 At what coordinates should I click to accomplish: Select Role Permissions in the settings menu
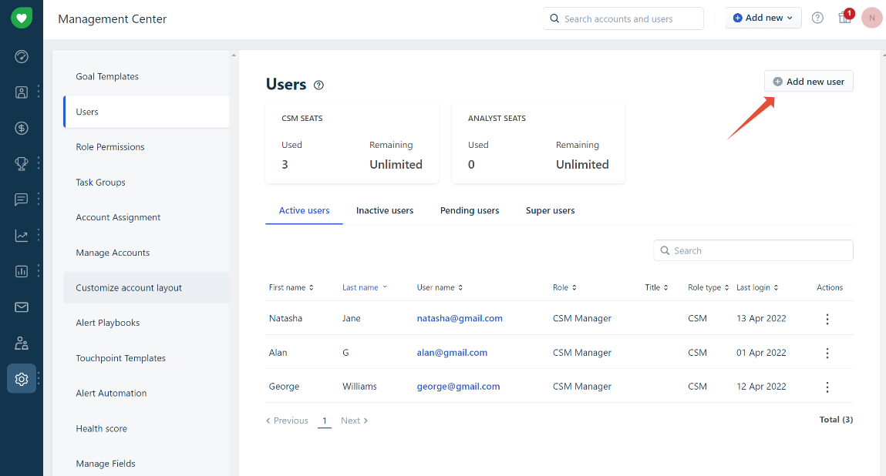click(x=110, y=147)
